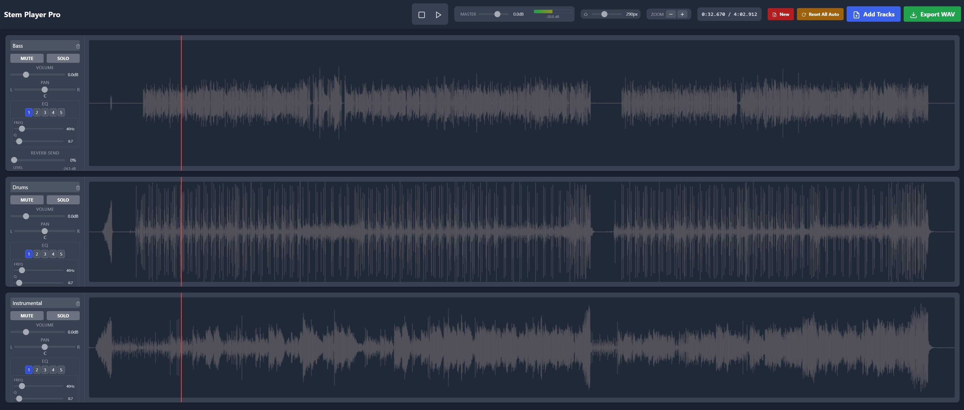
Task: Click the Add Tracks button
Action: [x=873, y=14]
